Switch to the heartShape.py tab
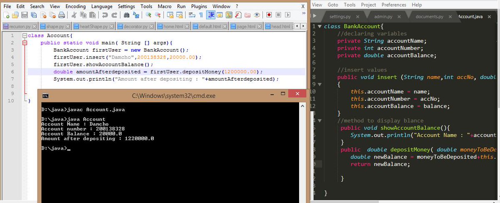This screenshot has width=500, height=203. 93,26
